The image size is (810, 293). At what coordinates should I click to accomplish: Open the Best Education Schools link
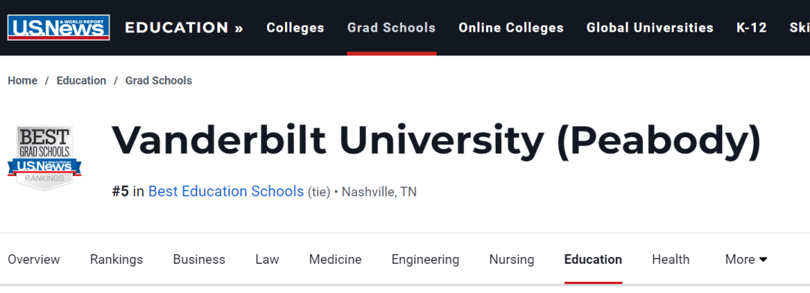point(226,191)
